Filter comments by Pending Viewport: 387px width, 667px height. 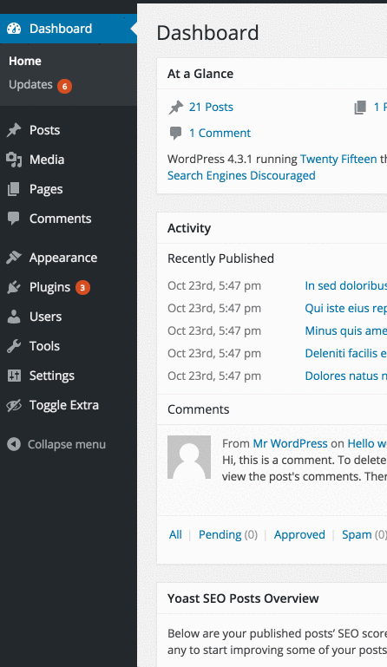(220, 534)
